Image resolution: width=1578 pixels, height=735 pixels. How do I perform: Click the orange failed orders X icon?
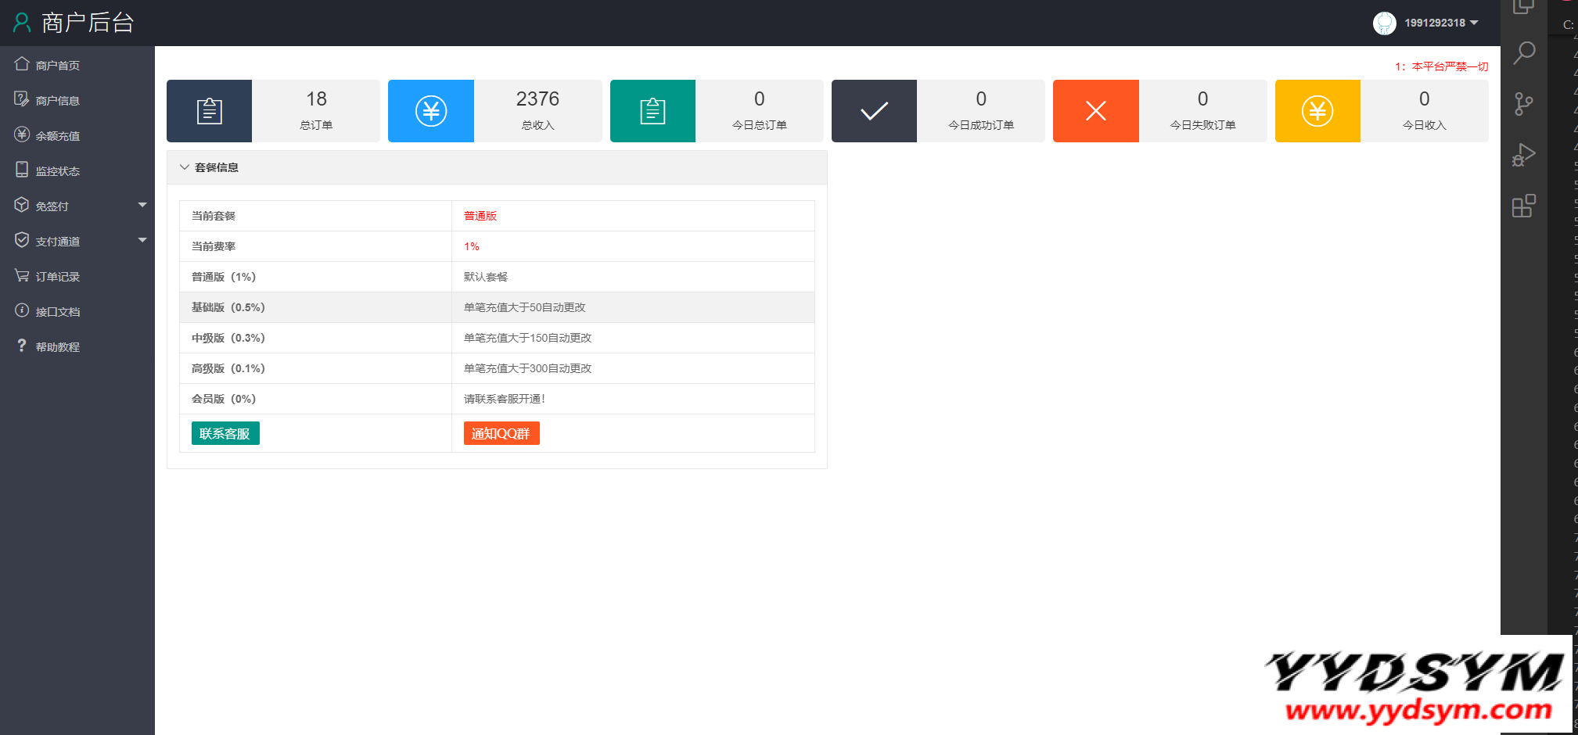tap(1095, 111)
